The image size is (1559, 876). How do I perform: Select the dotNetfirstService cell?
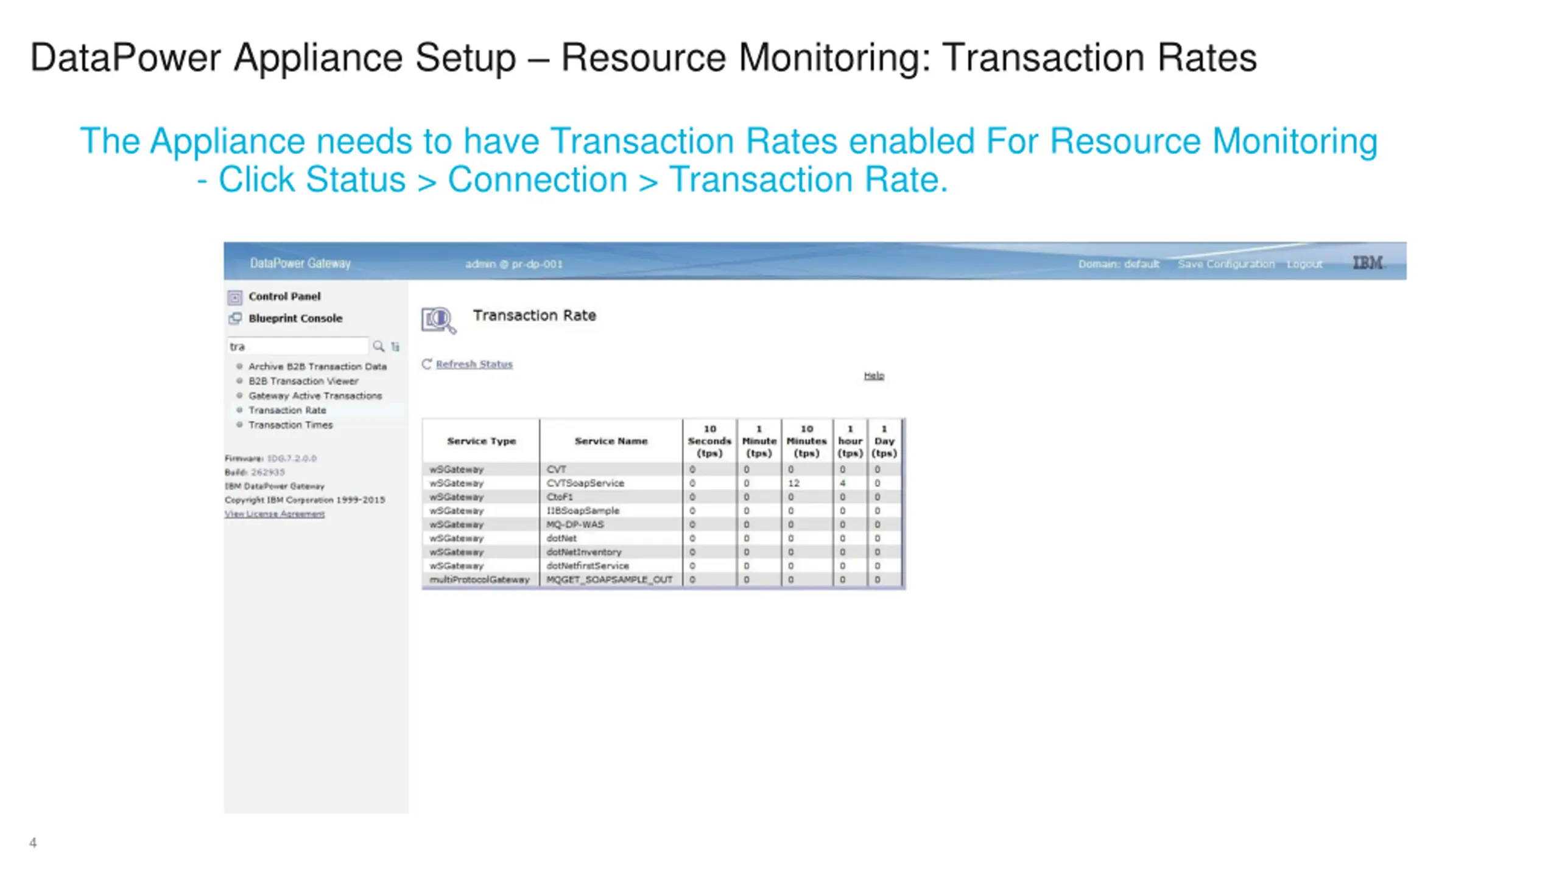[x=611, y=566]
